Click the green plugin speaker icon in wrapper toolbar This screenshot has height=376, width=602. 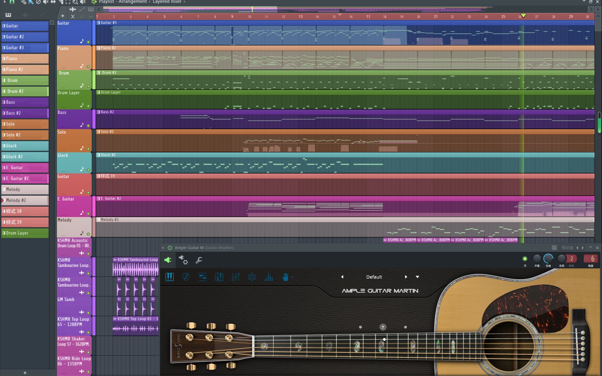coord(168,260)
